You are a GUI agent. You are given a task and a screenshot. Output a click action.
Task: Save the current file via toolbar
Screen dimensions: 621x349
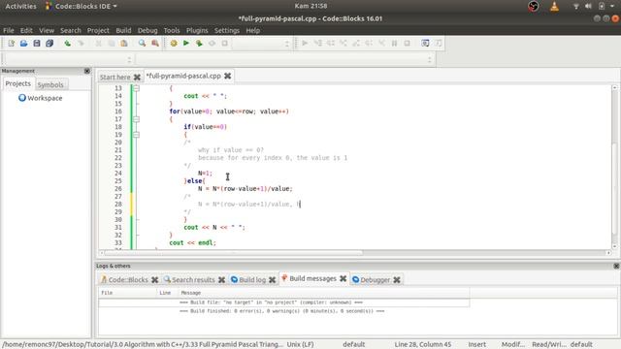(x=37, y=43)
